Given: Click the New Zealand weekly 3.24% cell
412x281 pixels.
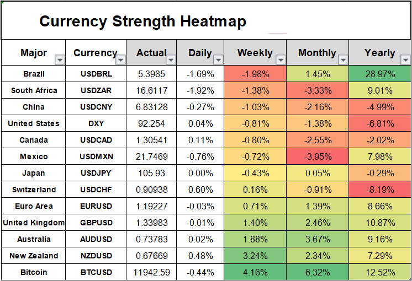Looking at the screenshot, I should coord(255,256).
